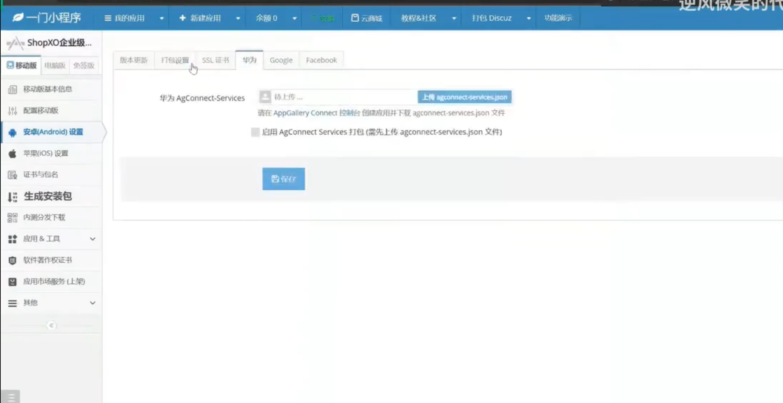Switch to the Google tab
Viewport: 783px width, 403px height.
[281, 60]
